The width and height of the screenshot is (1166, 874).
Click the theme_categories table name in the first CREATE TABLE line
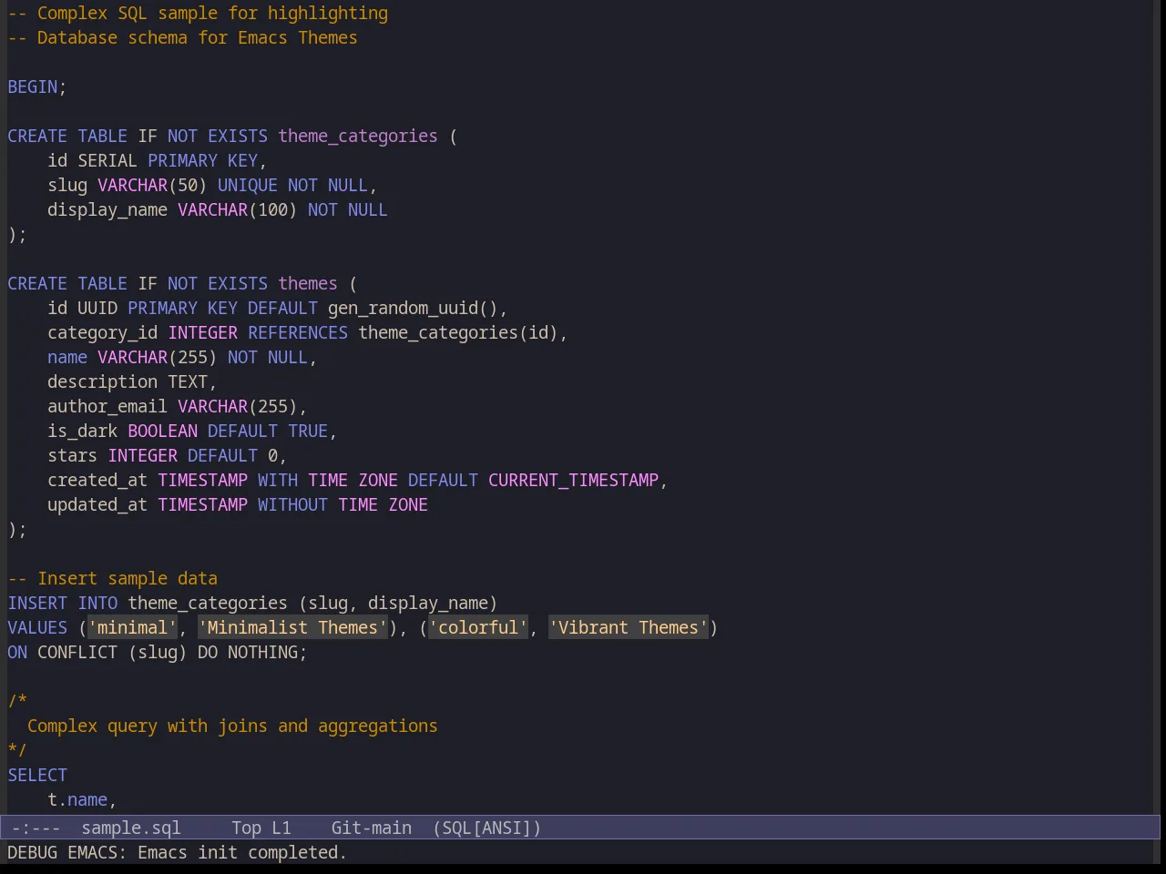click(358, 136)
